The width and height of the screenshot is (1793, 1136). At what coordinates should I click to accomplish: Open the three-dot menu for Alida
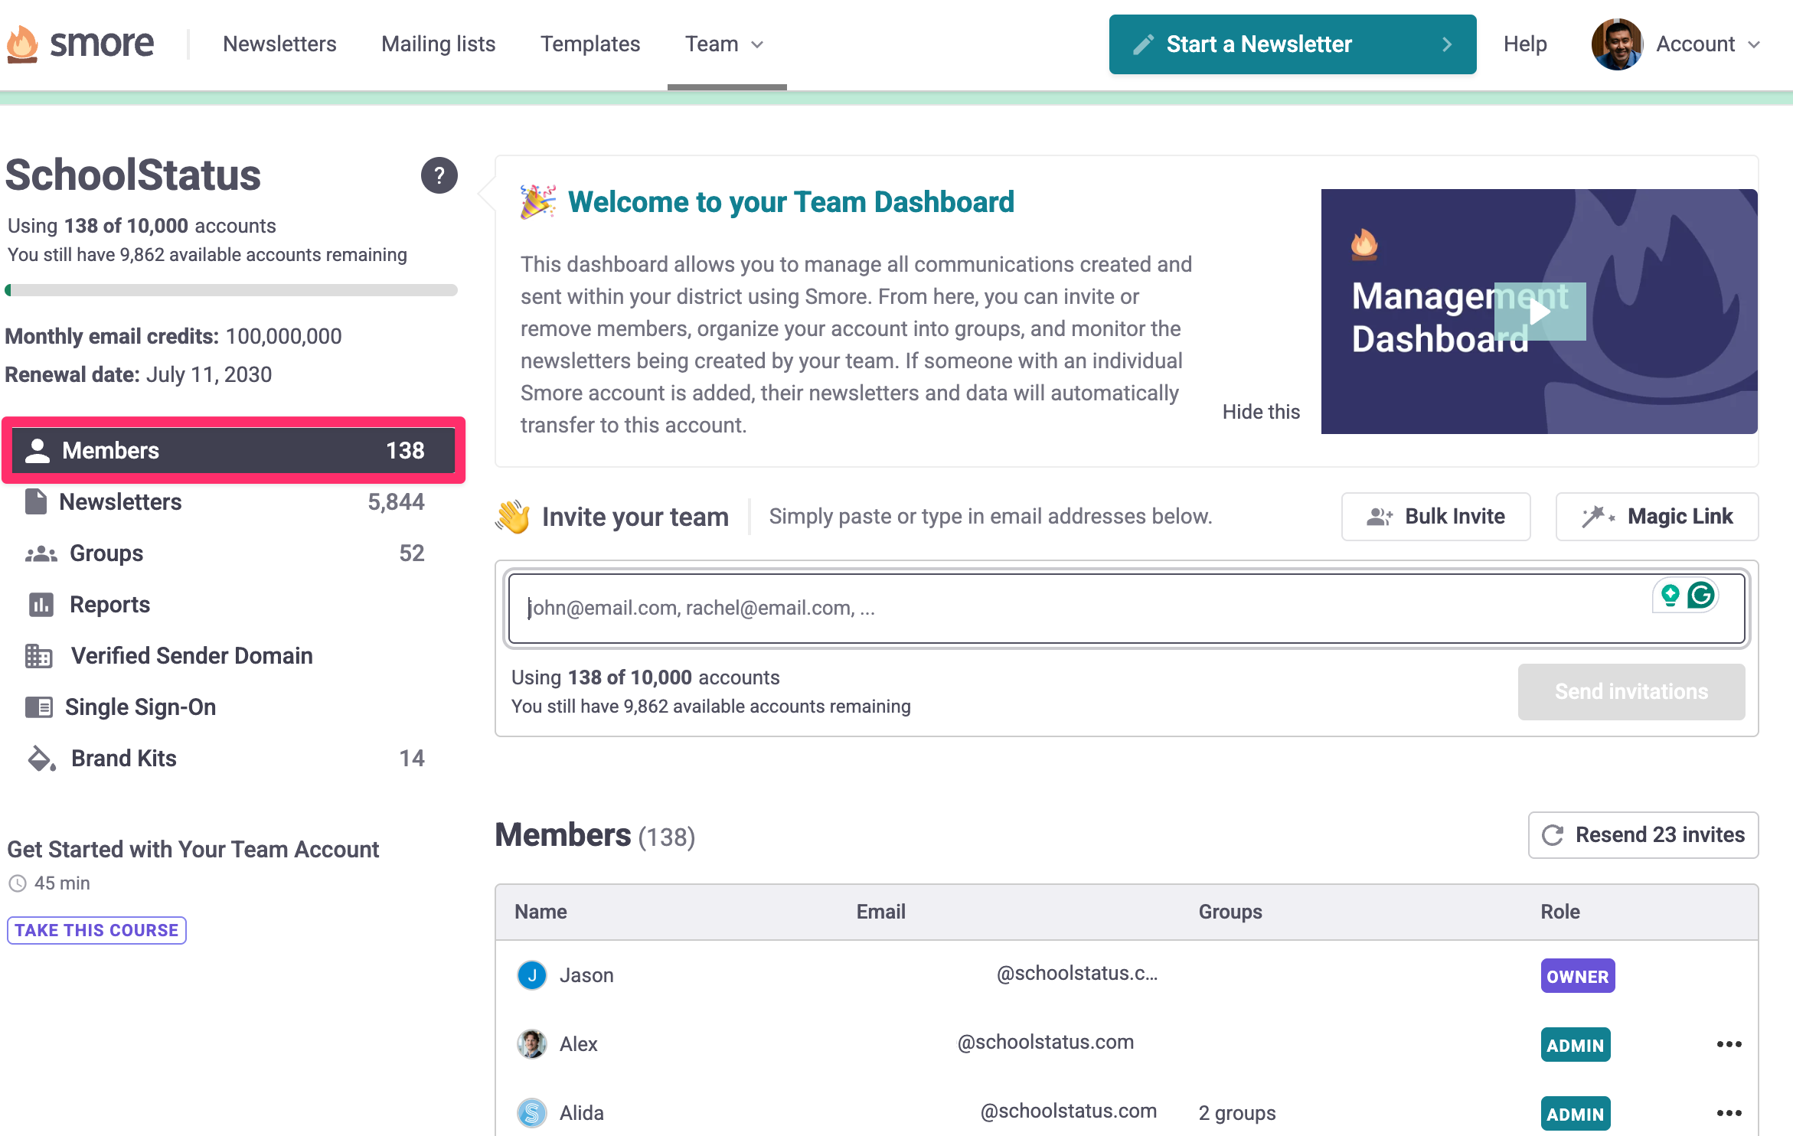(x=1729, y=1113)
